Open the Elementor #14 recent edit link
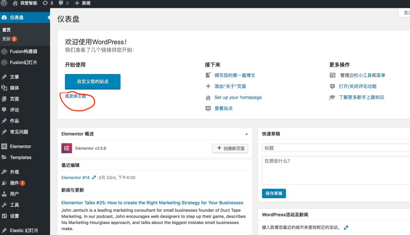The width and height of the screenshot is (410, 235). 75,178
